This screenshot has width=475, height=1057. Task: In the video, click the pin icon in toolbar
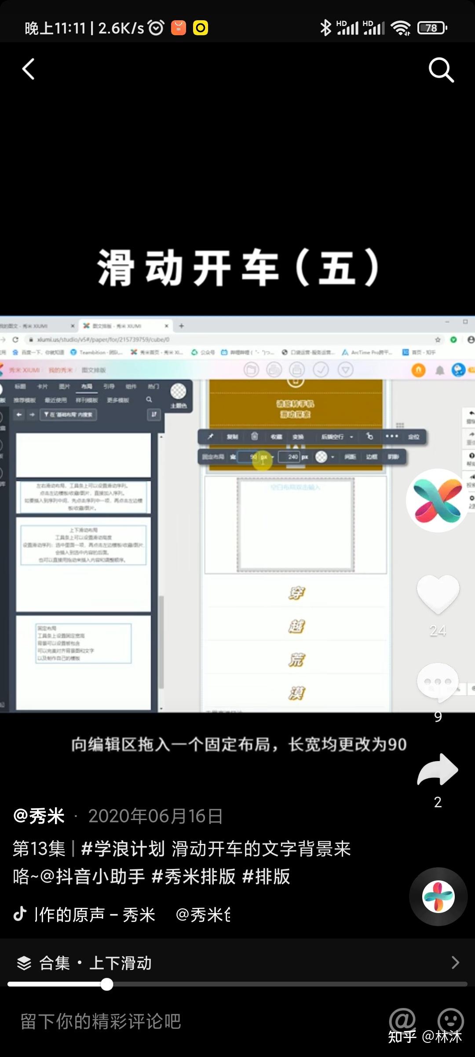[210, 436]
